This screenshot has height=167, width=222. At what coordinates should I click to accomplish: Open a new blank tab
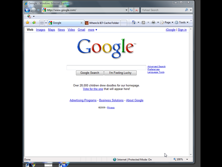(x=124, y=23)
